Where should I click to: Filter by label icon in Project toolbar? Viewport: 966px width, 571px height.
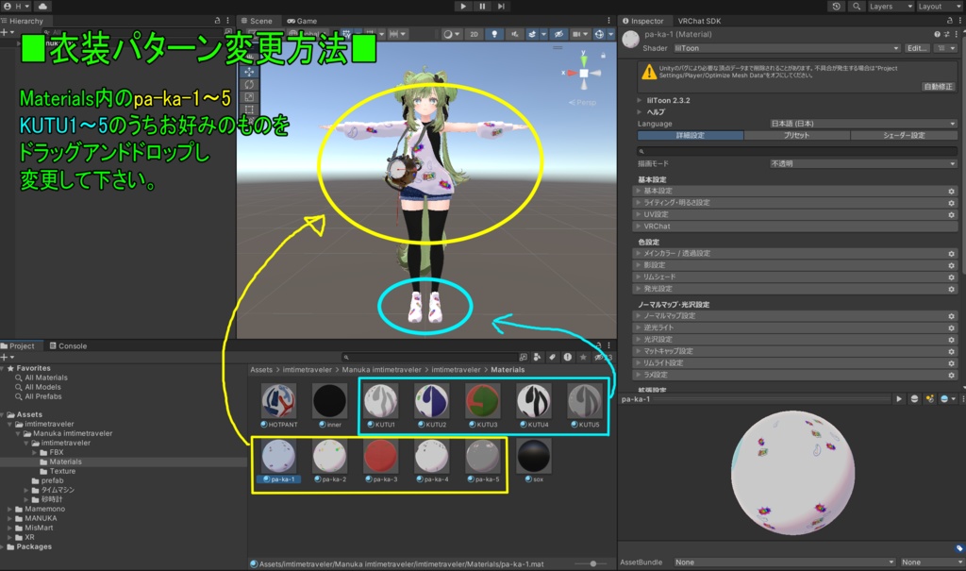click(x=553, y=357)
